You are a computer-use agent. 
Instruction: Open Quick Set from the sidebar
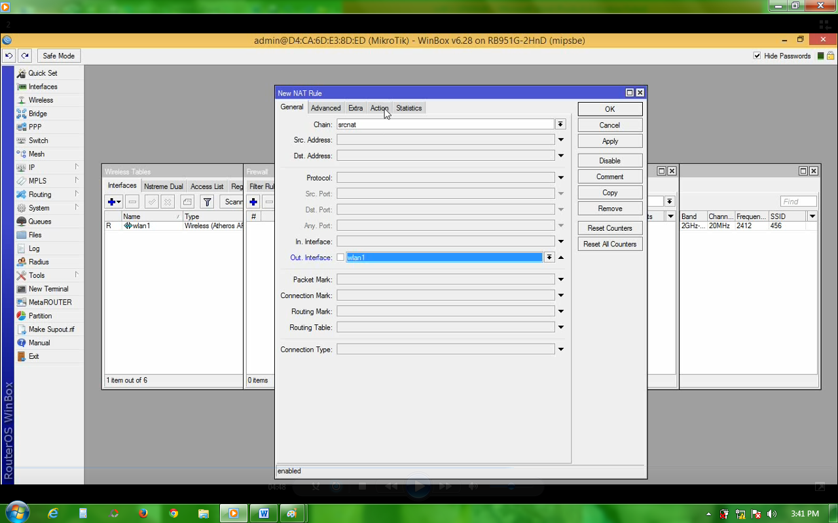43,73
